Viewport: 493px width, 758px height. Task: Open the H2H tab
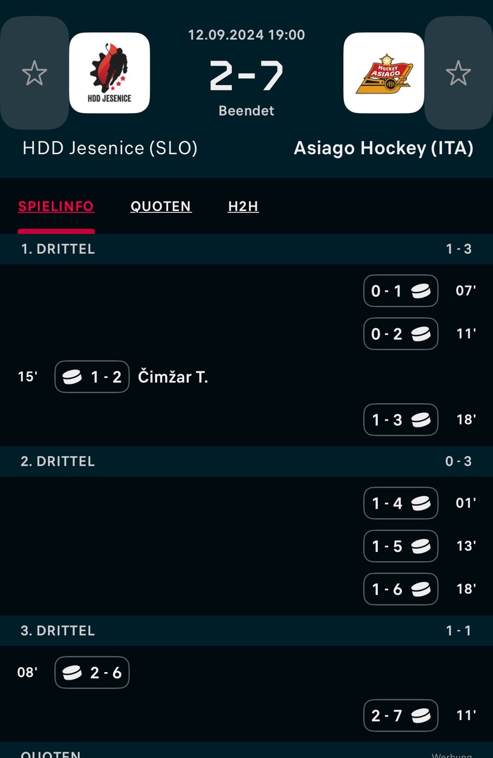[x=243, y=207]
